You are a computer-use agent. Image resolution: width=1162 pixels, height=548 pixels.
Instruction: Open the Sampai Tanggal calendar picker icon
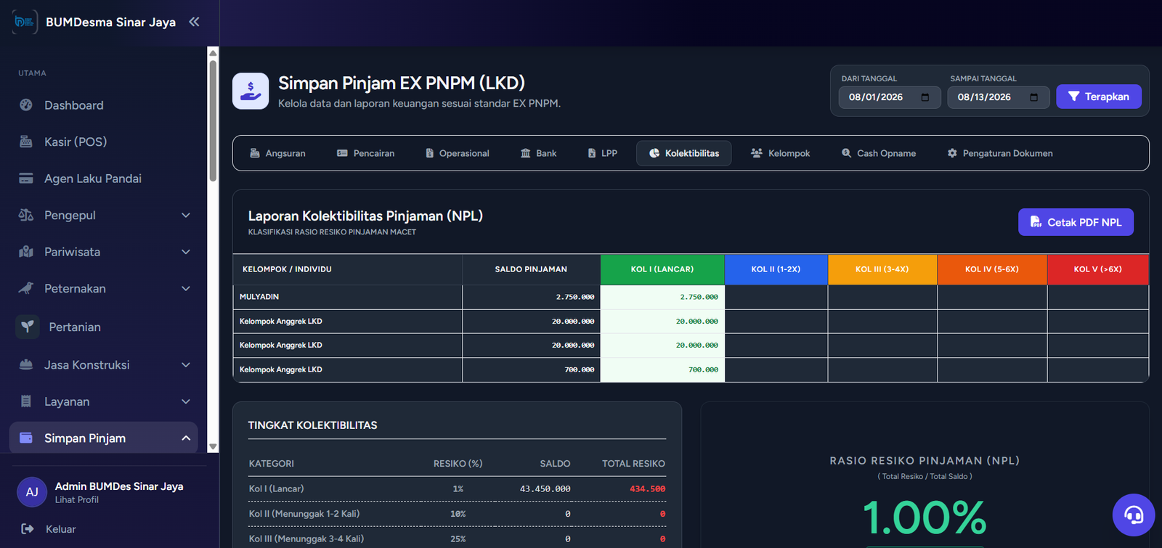1034,97
